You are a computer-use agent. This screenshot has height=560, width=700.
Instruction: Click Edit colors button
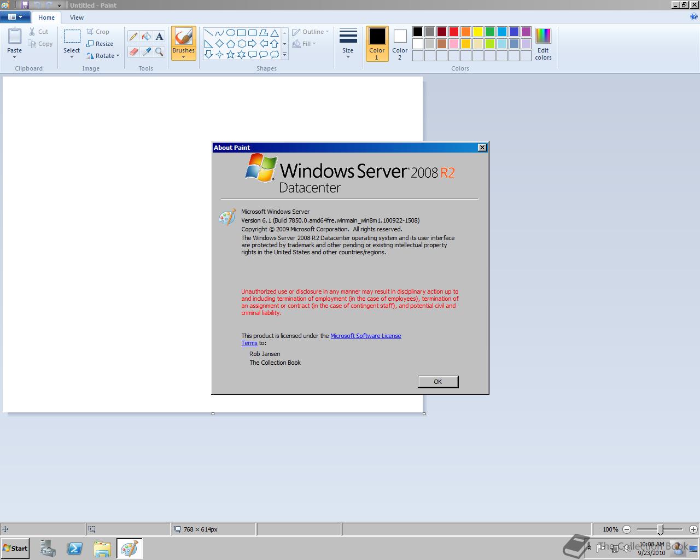pos(543,44)
